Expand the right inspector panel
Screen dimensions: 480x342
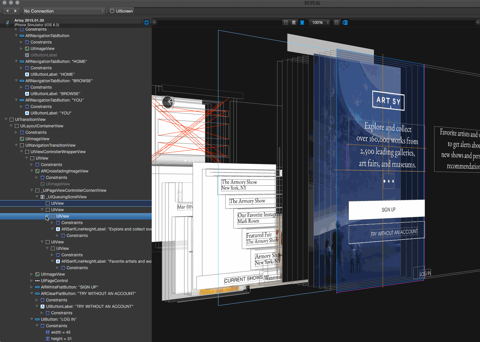pos(477,23)
